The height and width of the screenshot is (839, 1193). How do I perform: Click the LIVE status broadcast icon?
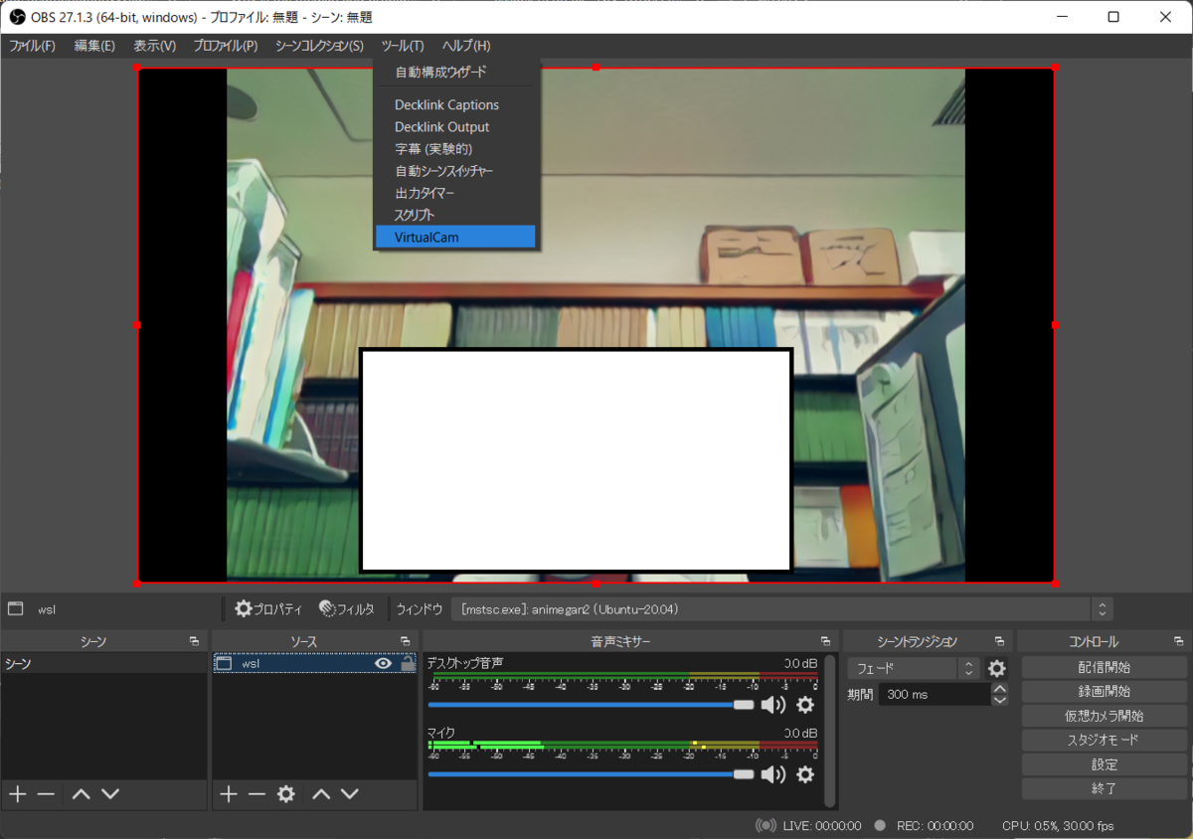click(x=766, y=825)
